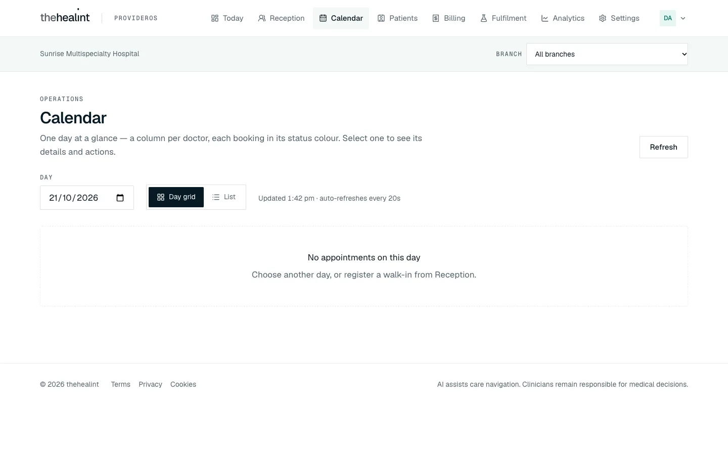The width and height of the screenshot is (728, 455).
Task: Open the Reception tab
Action: [x=281, y=18]
